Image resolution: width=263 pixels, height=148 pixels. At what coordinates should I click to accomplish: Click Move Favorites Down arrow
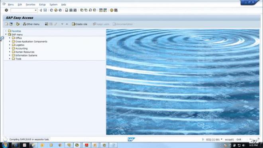[62, 24]
